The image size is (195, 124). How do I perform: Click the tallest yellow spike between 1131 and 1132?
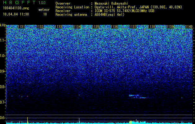coord(28,121)
